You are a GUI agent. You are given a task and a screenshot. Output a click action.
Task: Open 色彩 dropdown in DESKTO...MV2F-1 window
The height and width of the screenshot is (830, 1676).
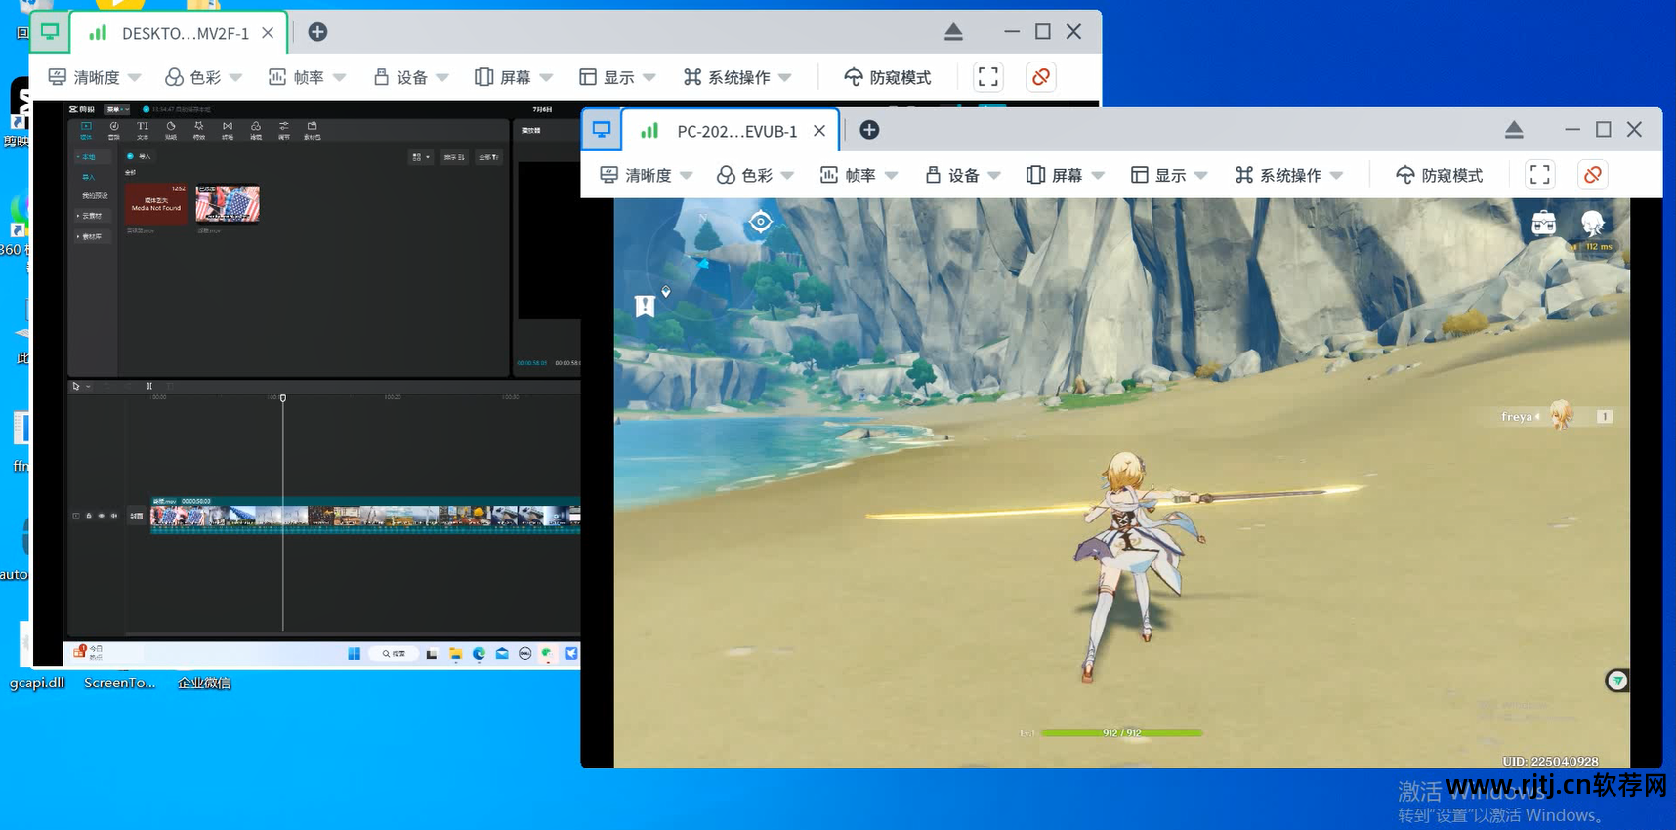[203, 77]
